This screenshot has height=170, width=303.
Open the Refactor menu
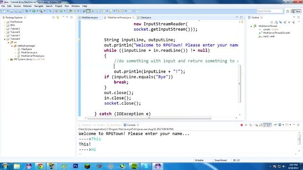27,6
